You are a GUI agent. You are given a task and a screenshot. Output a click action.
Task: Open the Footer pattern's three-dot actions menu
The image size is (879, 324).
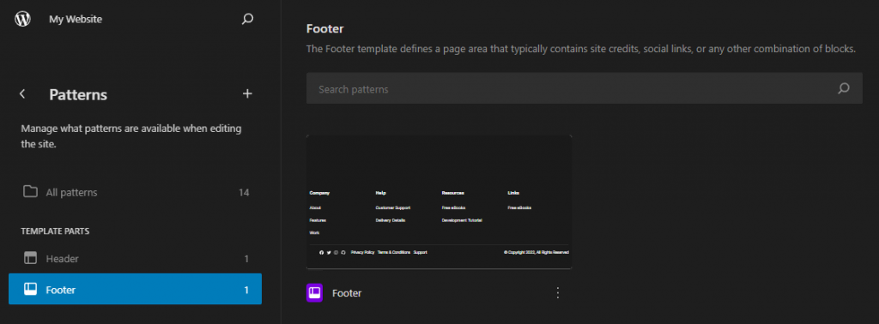tap(557, 292)
